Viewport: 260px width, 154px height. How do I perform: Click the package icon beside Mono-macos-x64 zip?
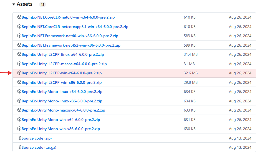pyautogui.click(x=19, y=110)
